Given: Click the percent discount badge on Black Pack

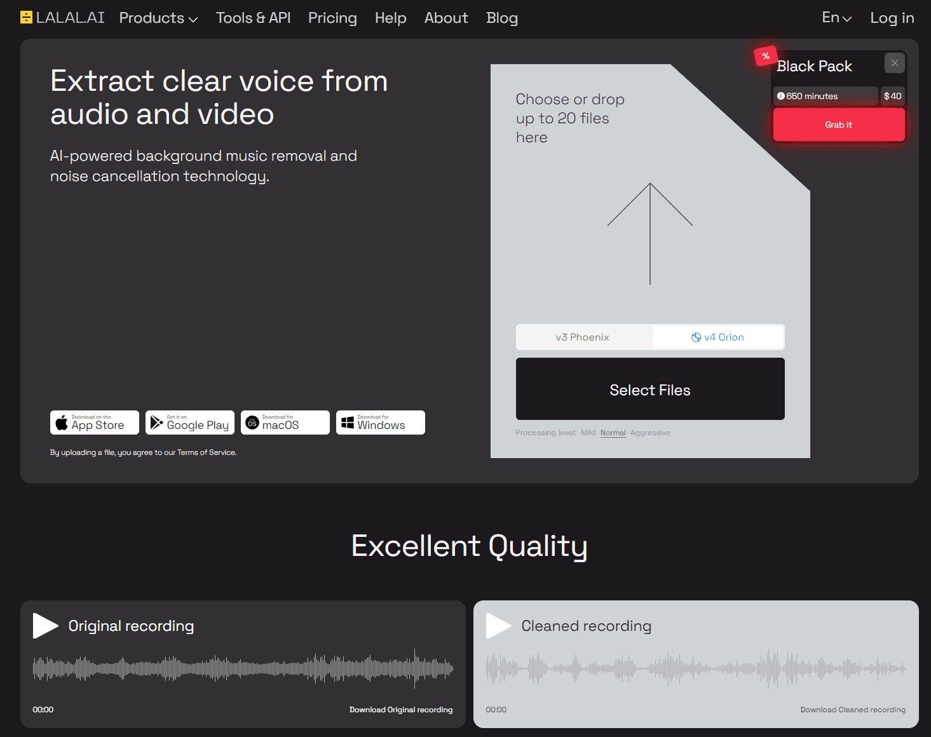Looking at the screenshot, I should (x=766, y=56).
